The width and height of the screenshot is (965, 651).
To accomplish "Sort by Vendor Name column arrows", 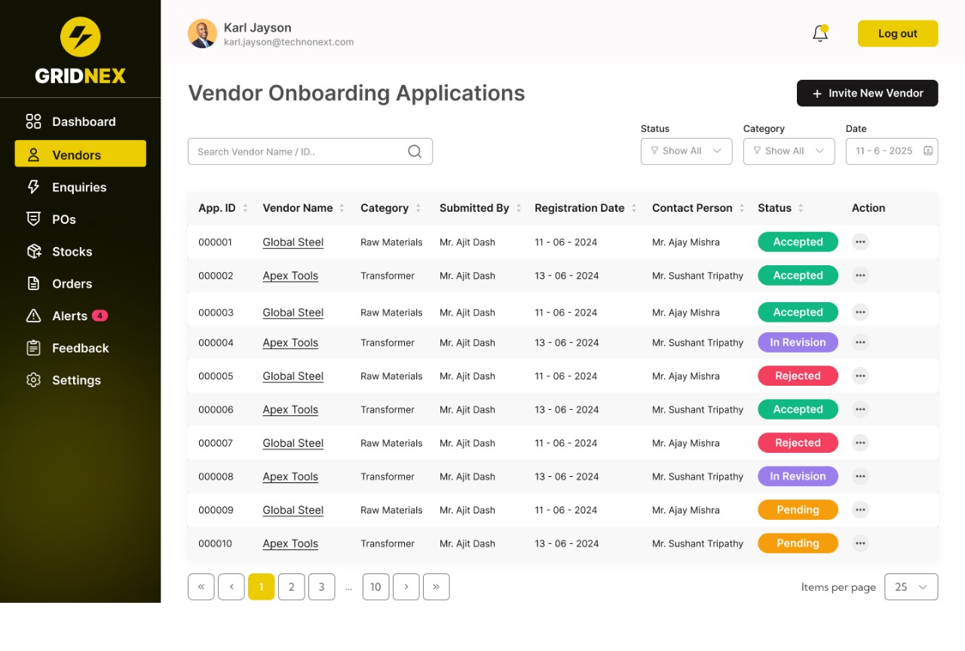I will 342,209.
